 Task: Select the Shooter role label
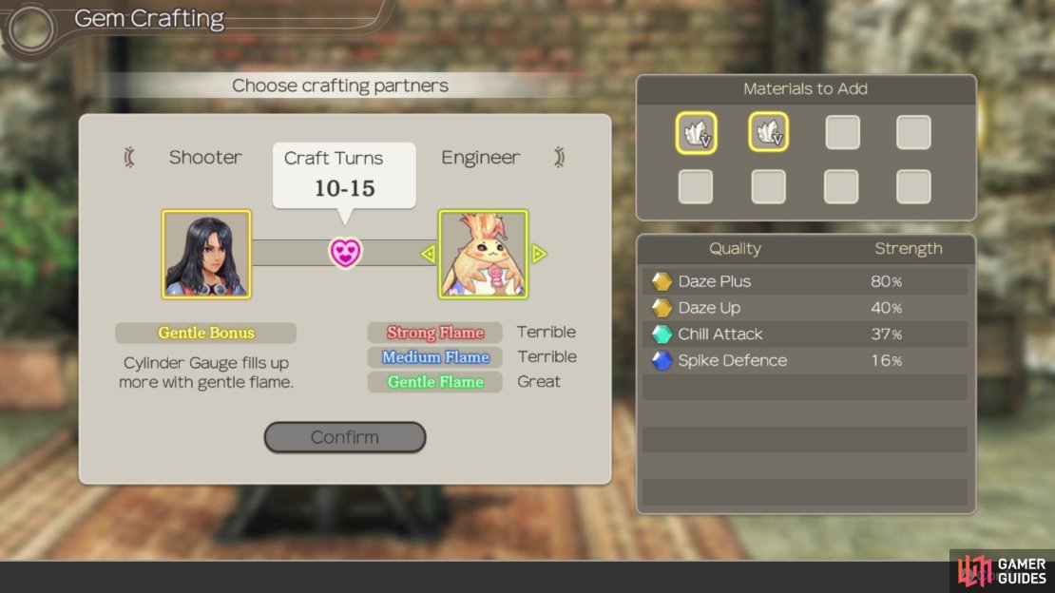(205, 157)
